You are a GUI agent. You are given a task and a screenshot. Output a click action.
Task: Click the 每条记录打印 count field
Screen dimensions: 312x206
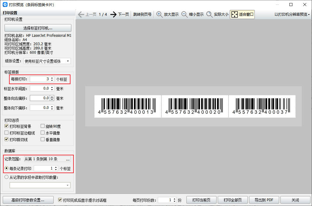coord(44,168)
